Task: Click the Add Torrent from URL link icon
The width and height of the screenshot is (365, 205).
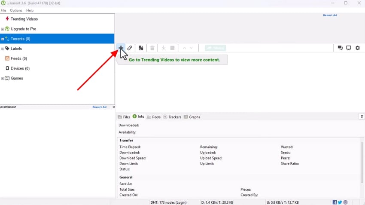Action: pos(130,48)
